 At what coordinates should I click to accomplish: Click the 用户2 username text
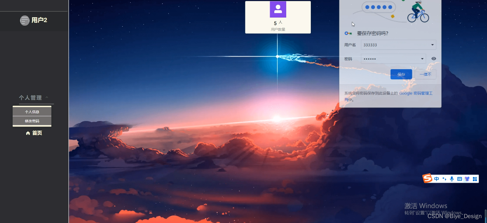point(39,20)
